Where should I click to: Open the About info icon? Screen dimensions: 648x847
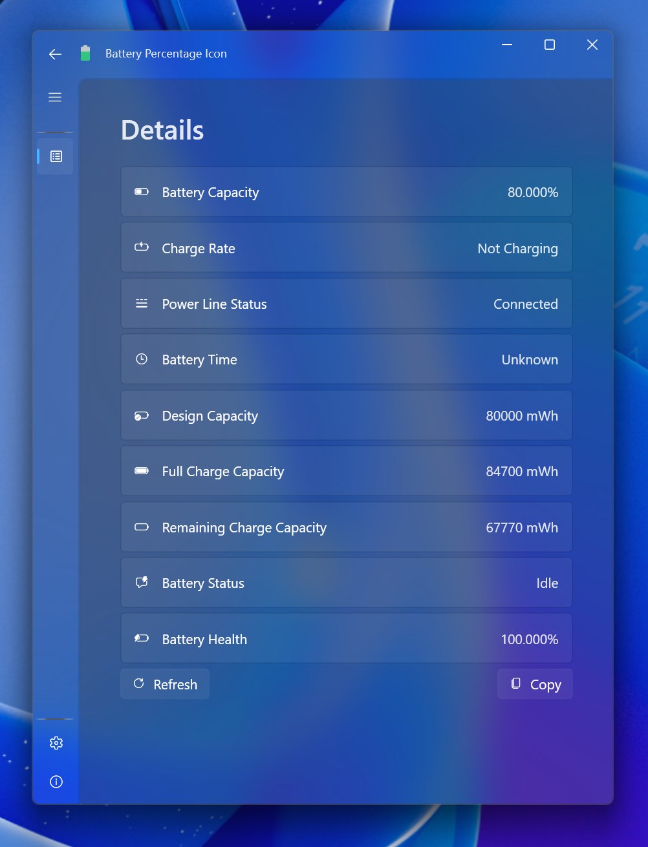[x=56, y=782]
